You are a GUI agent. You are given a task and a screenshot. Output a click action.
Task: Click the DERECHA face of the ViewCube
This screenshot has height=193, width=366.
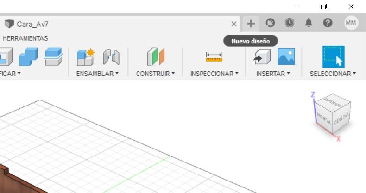point(342,118)
